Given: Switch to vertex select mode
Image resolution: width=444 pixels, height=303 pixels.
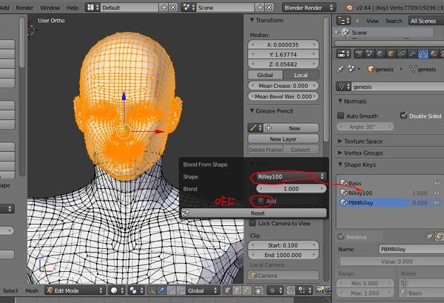Looking at the screenshot, I should coord(227,290).
